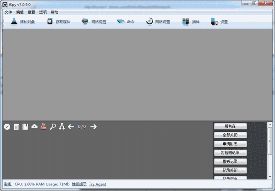Close the iSpy window
The image size is (275, 191).
[x=265, y=3]
